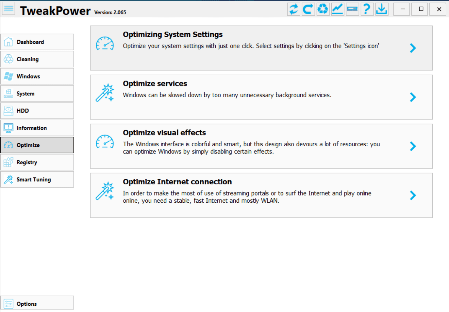The image size is (449, 312).
Task: Expand Optimize services with its chevron arrow
Action: coord(413,97)
